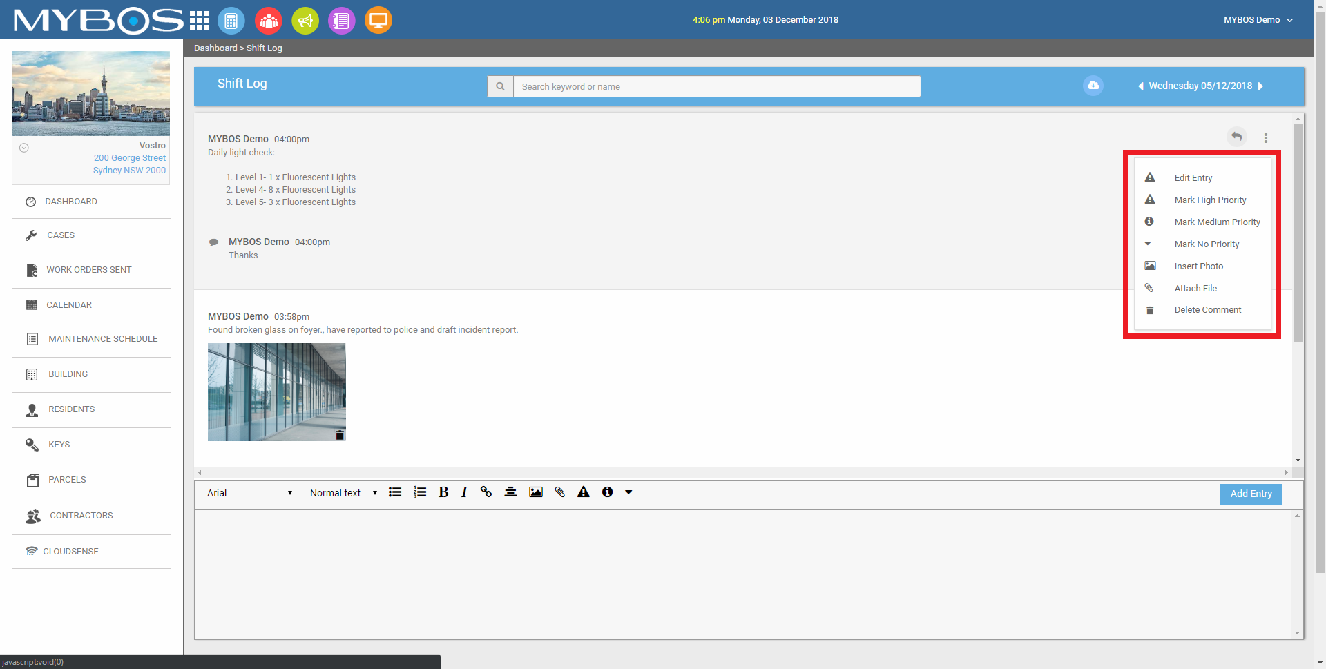Set no priority caret icon in editor toolbar
This screenshot has width=1326, height=669.
pos(628,492)
